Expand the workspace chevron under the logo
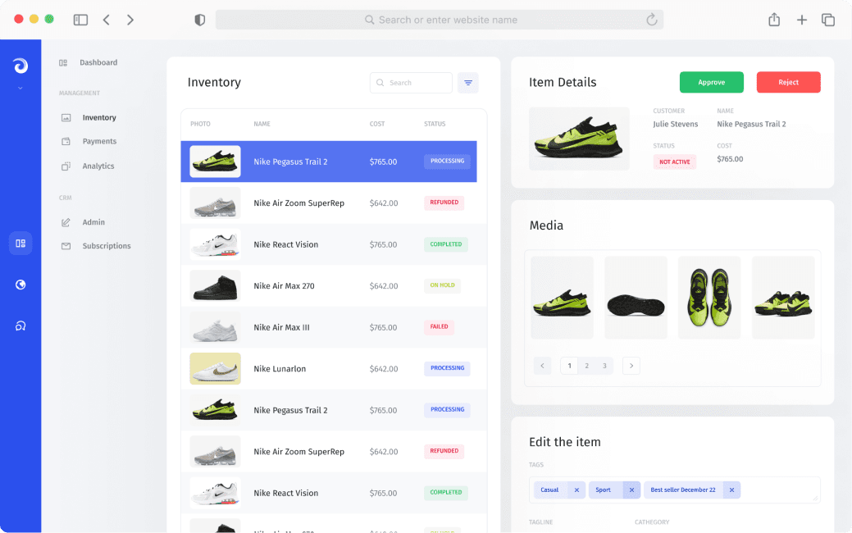The width and height of the screenshot is (852, 533). click(21, 88)
